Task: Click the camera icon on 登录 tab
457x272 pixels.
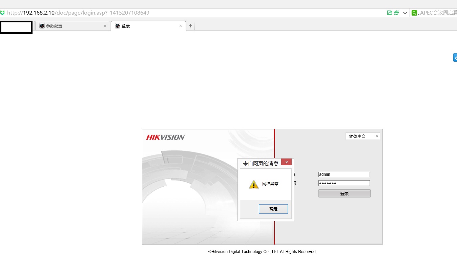Action: click(x=118, y=26)
